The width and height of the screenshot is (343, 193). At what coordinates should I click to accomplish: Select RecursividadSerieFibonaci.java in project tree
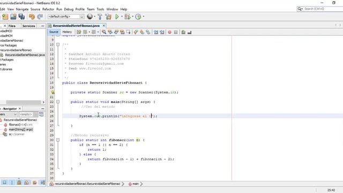point(25,55)
